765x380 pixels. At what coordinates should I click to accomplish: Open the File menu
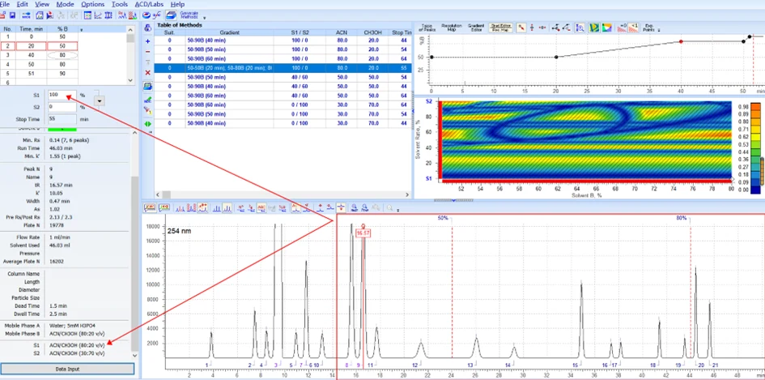click(4, 4)
